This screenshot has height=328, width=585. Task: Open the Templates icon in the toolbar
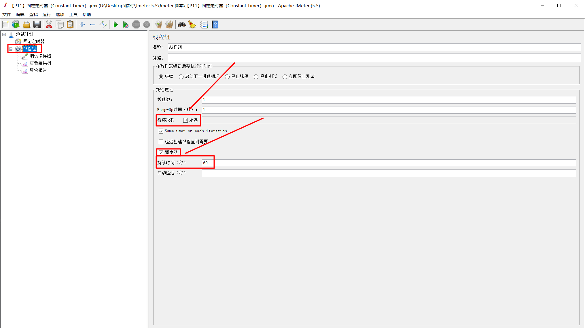point(16,25)
